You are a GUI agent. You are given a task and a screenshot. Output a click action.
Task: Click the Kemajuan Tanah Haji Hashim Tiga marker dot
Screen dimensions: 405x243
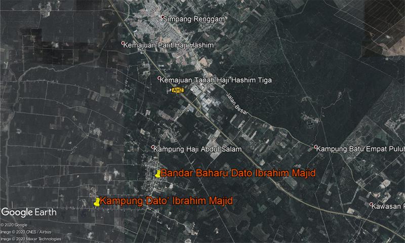[x=159, y=78]
